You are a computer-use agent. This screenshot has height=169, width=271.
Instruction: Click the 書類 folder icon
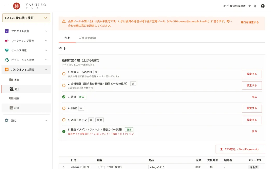point(11,80)
